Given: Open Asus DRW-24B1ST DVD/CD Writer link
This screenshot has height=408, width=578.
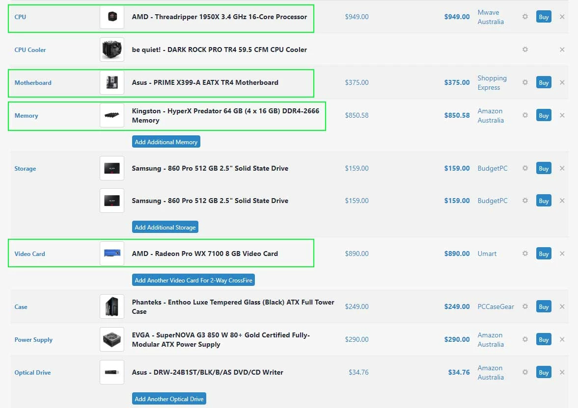Looking at the screenshot, I should pos(208,372).
